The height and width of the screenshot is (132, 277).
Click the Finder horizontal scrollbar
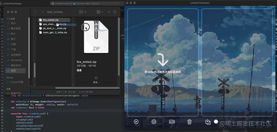[x=88, y=88]
